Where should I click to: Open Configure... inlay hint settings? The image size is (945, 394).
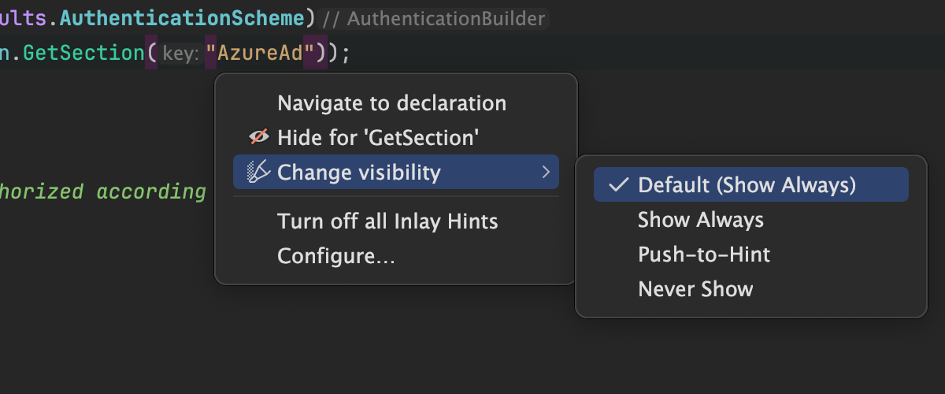click(336, 256)
